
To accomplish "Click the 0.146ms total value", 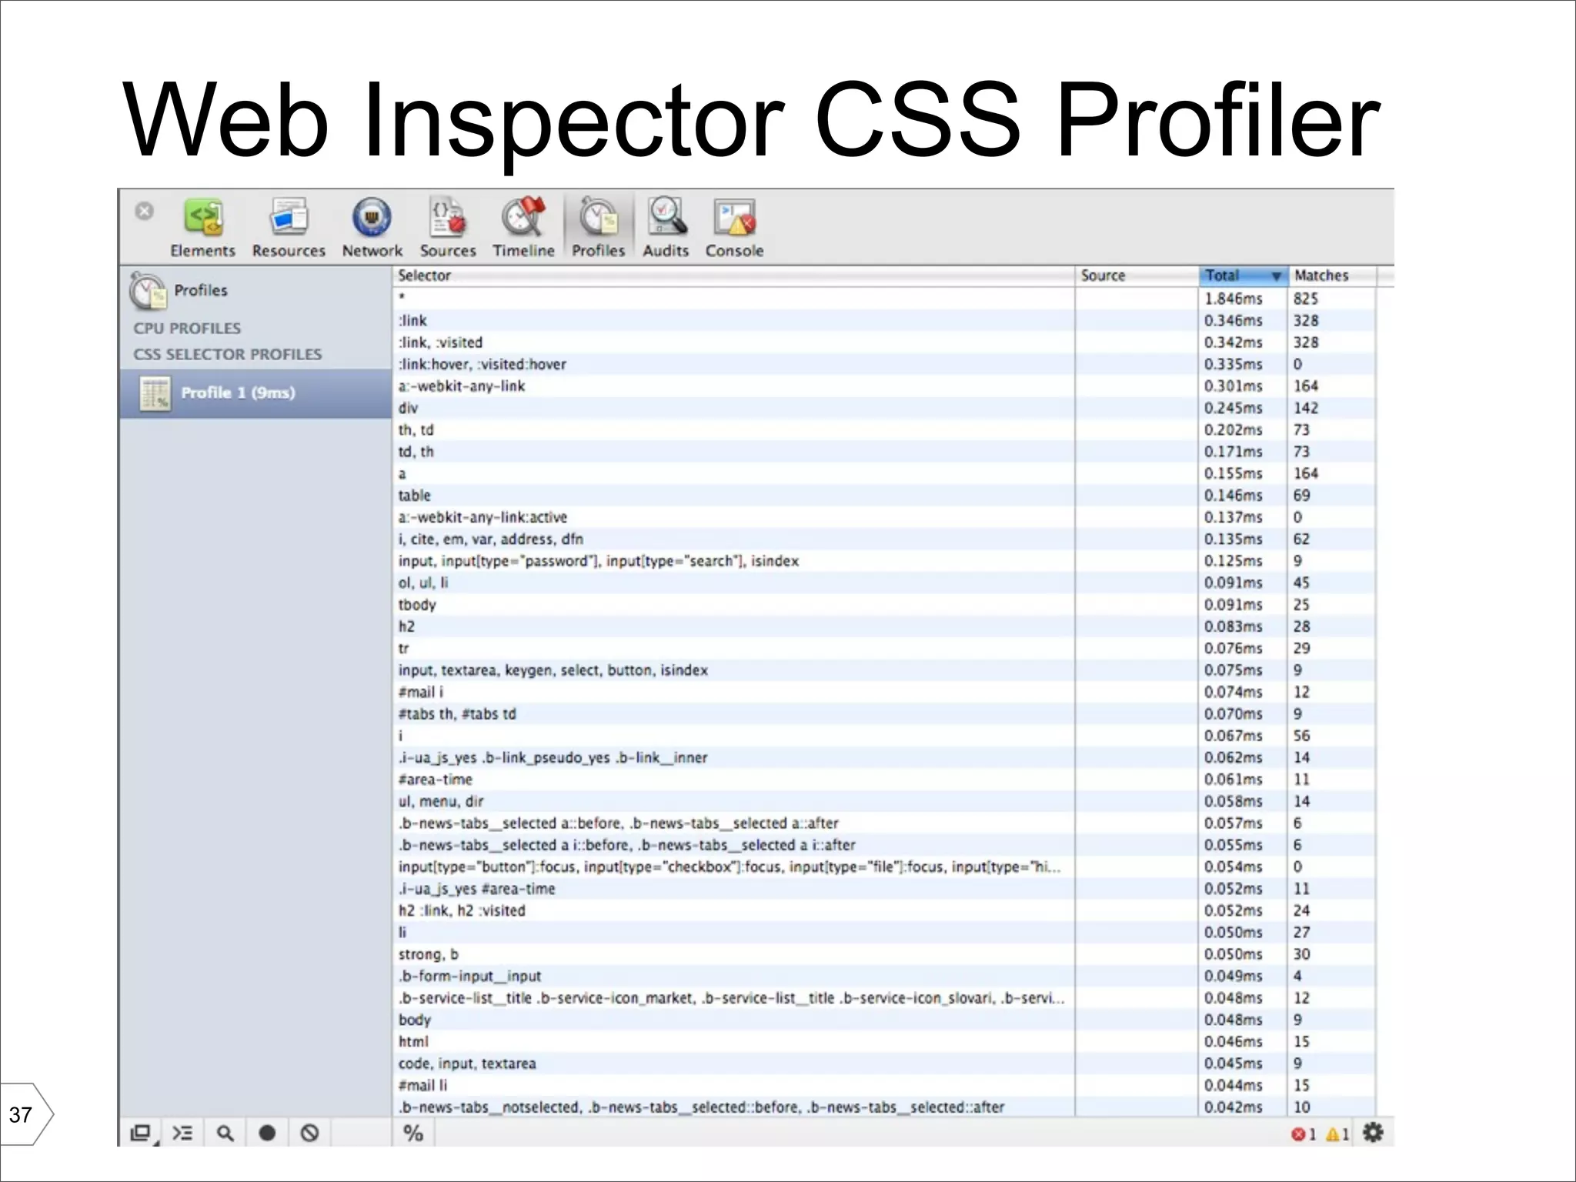I will point(1233,496).
